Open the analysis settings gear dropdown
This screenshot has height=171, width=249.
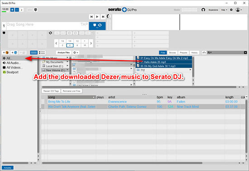76,52
